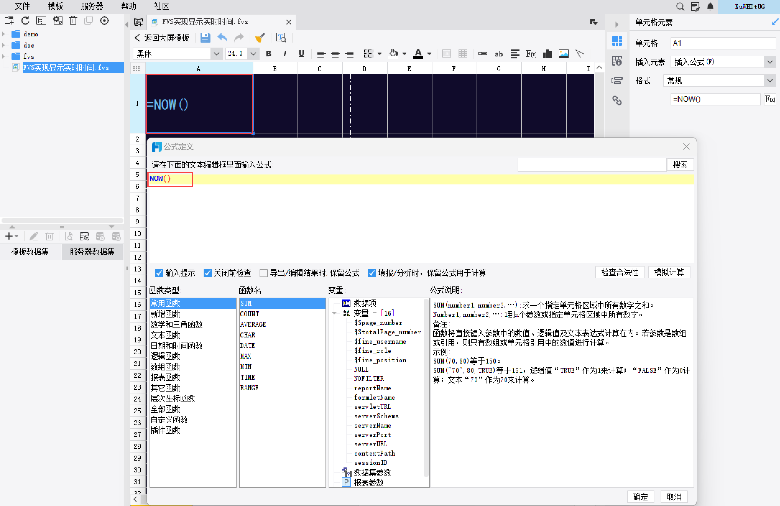Enable 导出/编辑结果时保留公式 checkbox

coord(264,273)
